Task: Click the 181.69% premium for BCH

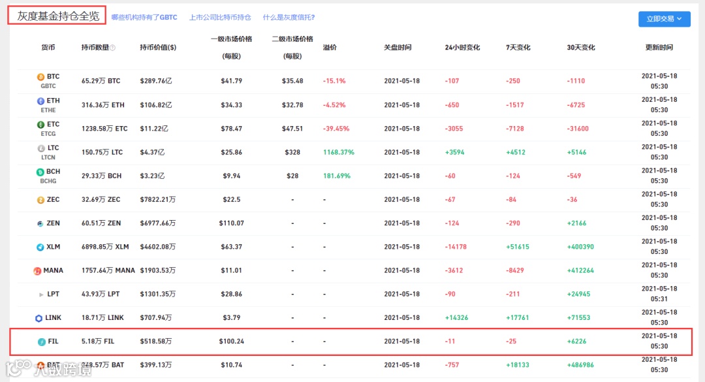Action: click(x=336, y=176)
